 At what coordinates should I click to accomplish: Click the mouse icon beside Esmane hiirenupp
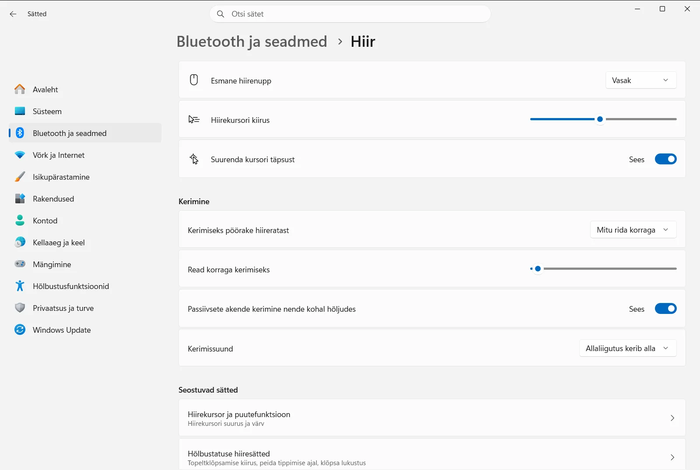tap(194, 80)
